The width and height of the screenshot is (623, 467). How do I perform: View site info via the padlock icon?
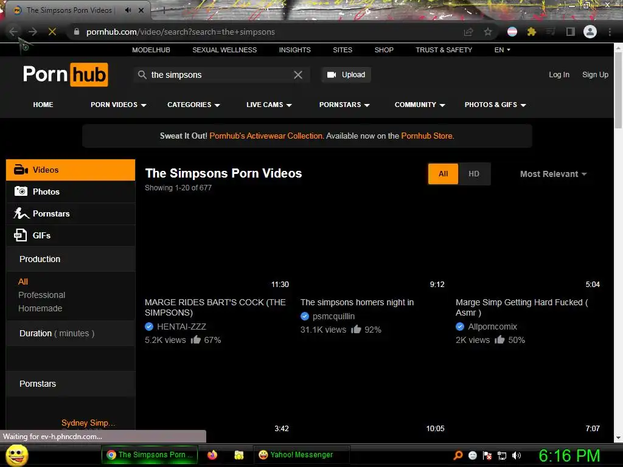[x=77, y=32]
